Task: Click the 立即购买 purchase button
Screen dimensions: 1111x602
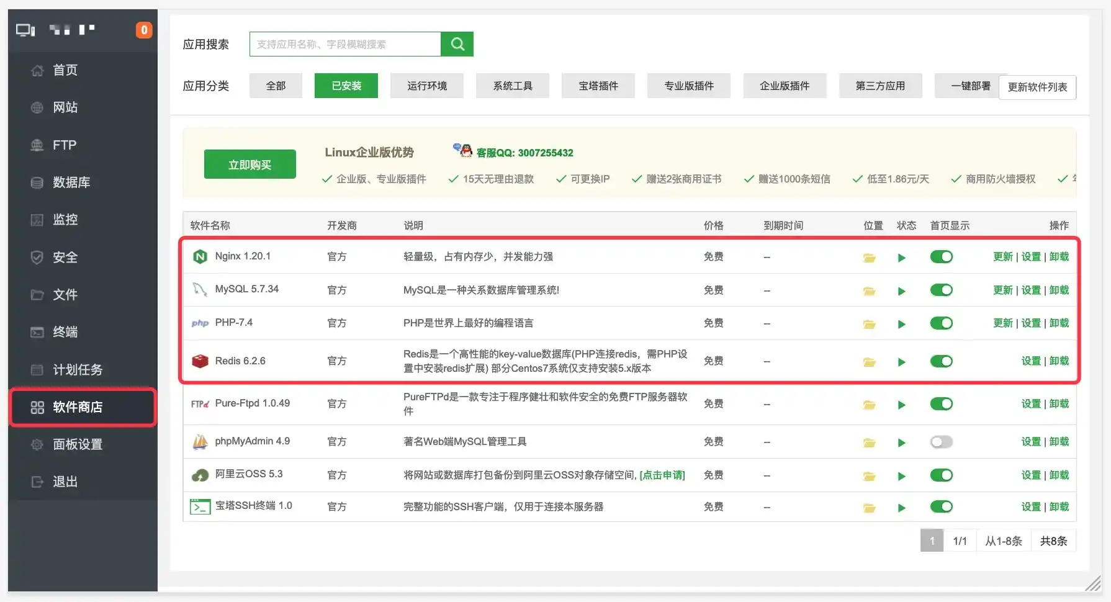Action: (x=250, y=164)
